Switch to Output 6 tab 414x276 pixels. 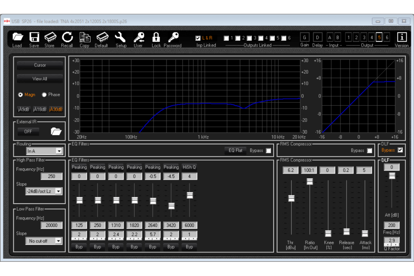(387, 37)
